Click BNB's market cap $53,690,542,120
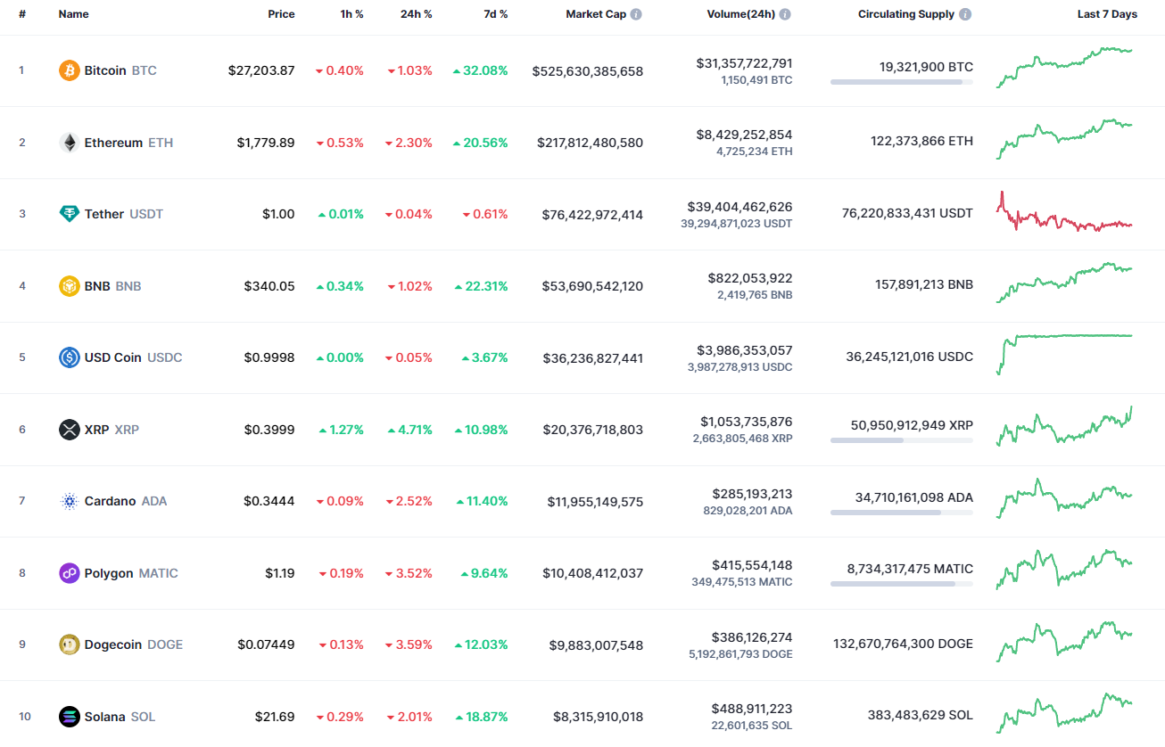Screen dimensions: 1165x747 593,286
